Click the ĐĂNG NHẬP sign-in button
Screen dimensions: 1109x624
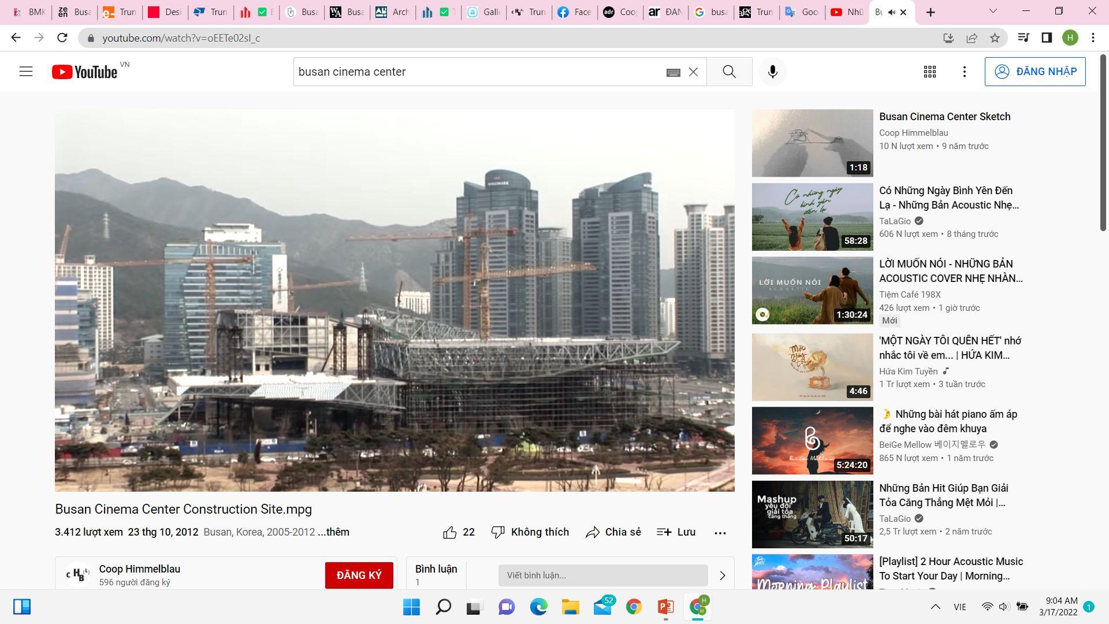1034,72
